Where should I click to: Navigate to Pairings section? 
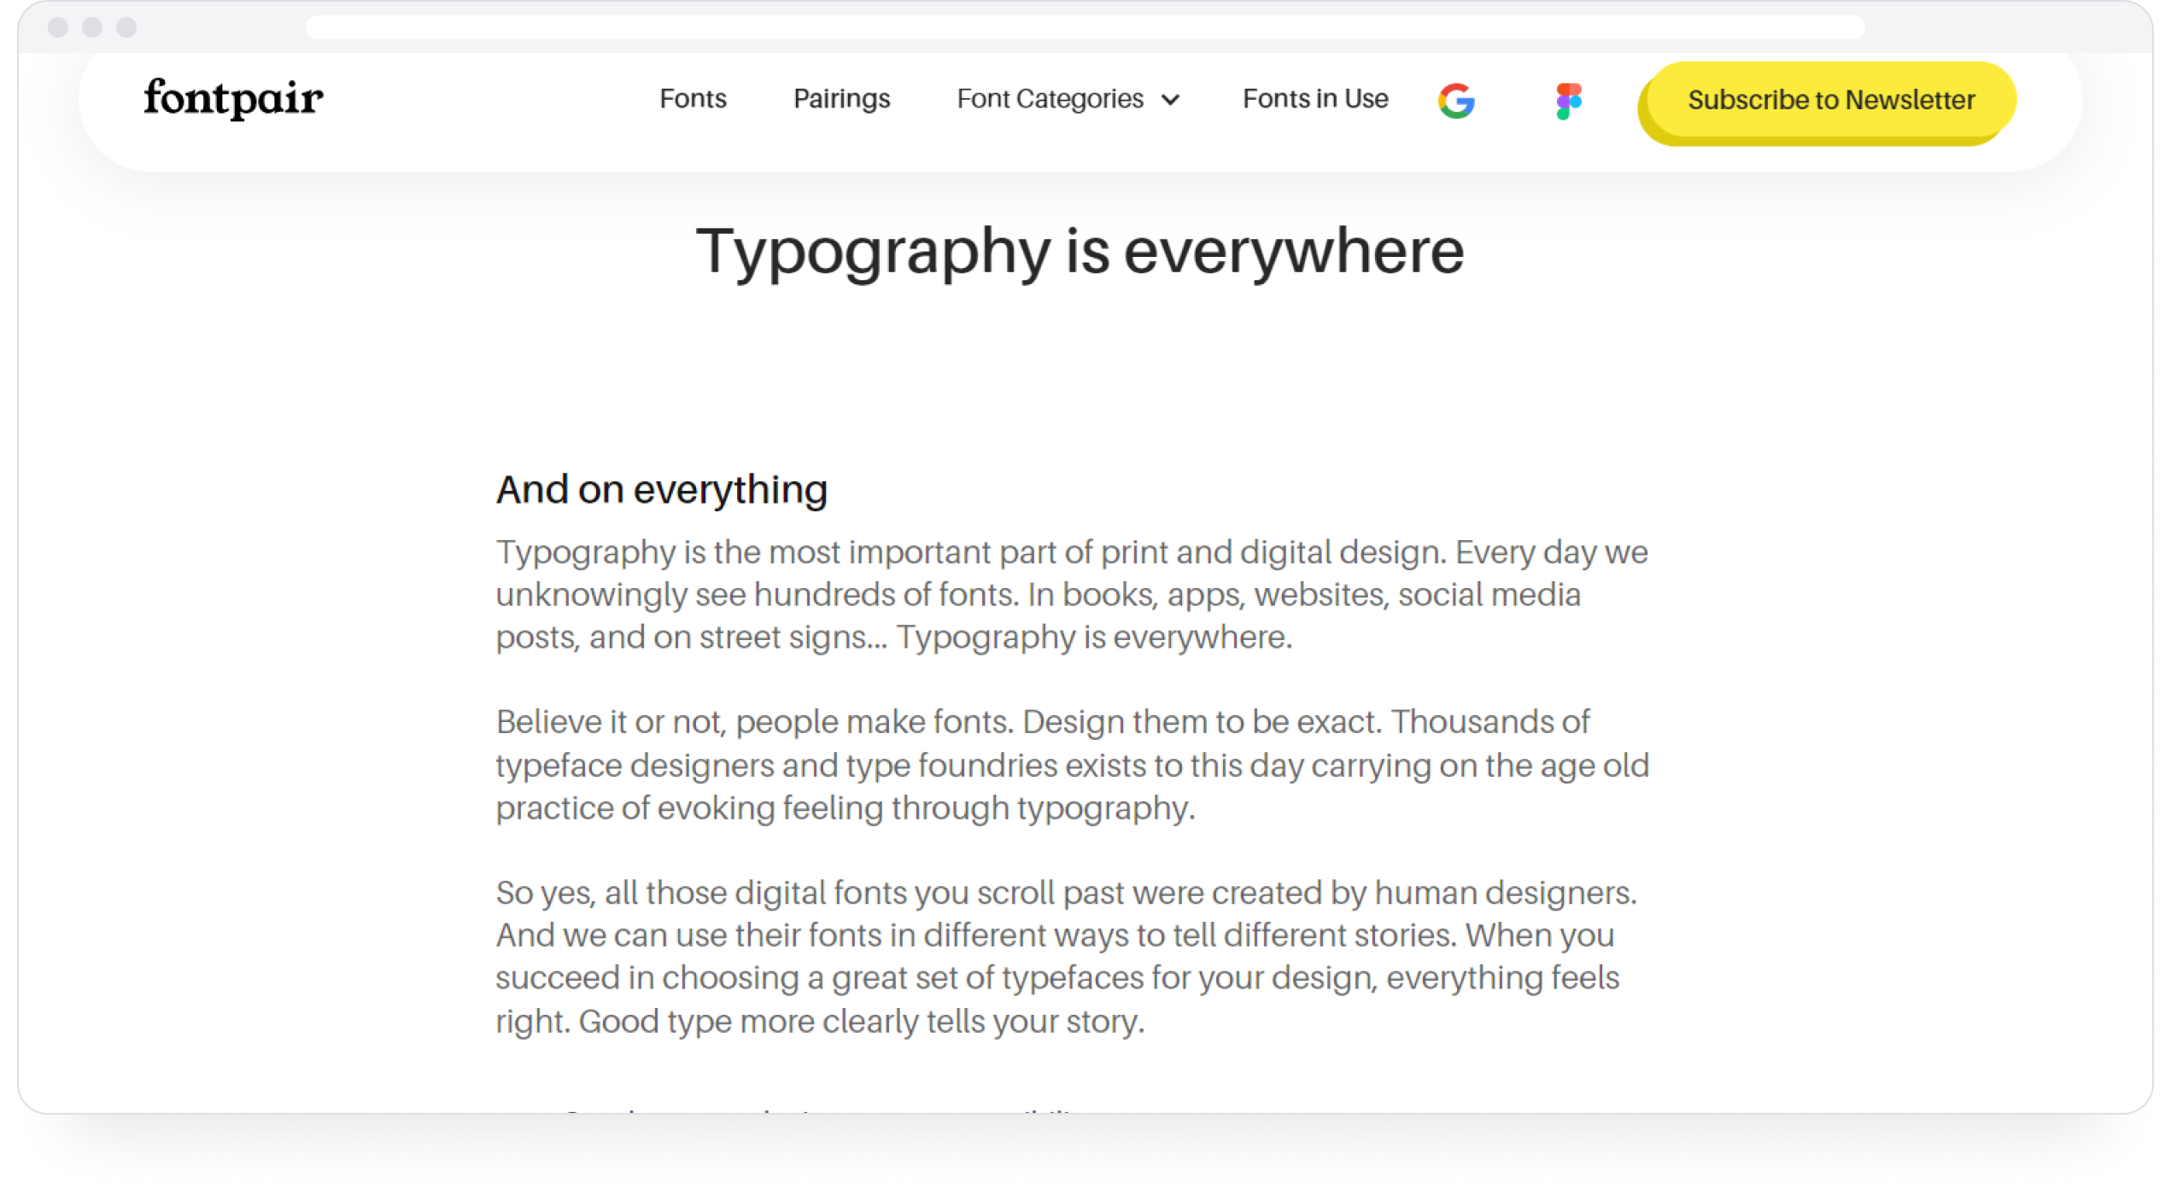point(841,99)
